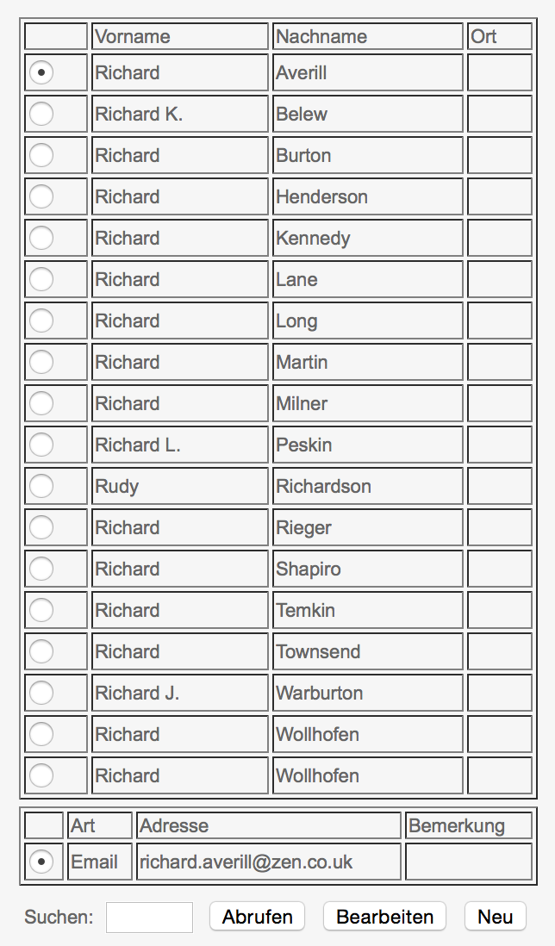This screenshot has width=555, height=946.
Task: Select the radio button beside Lane
Action: pyautogui.click(x=41, y=279)
